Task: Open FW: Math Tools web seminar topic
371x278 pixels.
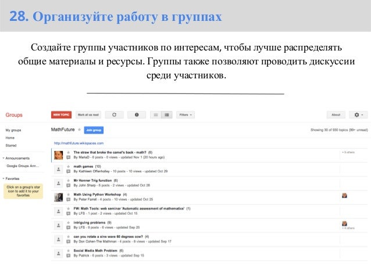Action: (129, 208)
